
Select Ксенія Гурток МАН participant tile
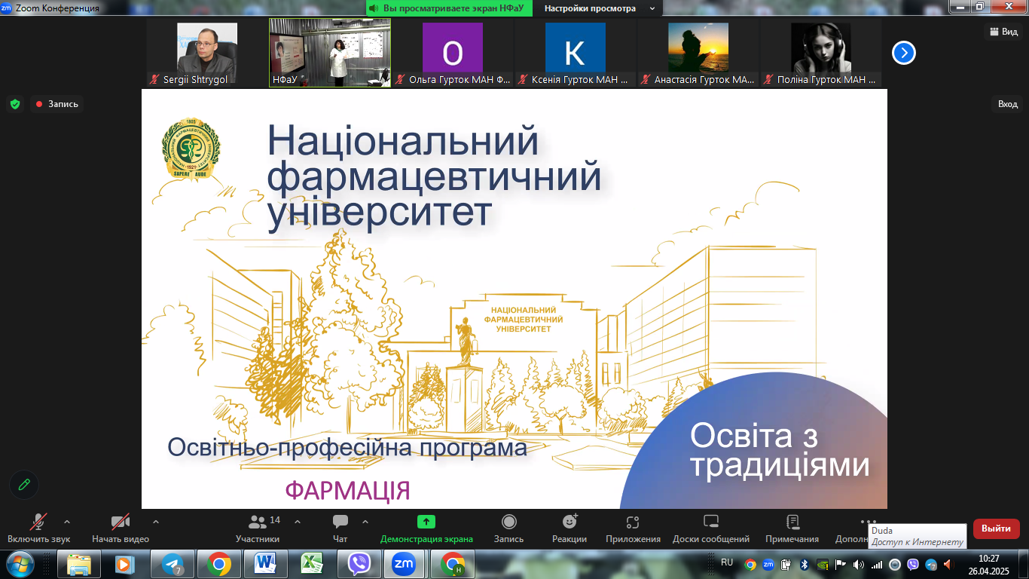pyautogui.click(x=576, y=53)
